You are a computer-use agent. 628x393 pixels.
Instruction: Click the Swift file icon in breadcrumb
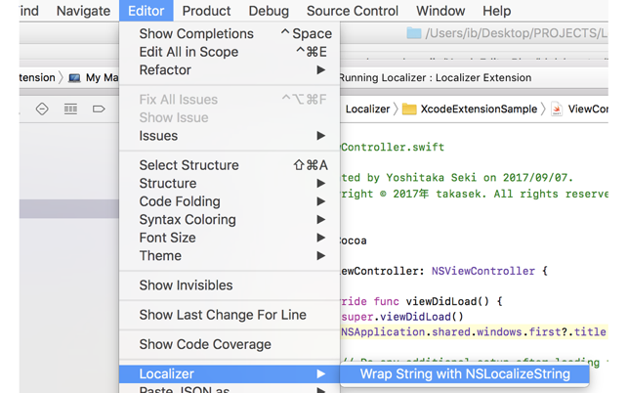tap(557, 109)
